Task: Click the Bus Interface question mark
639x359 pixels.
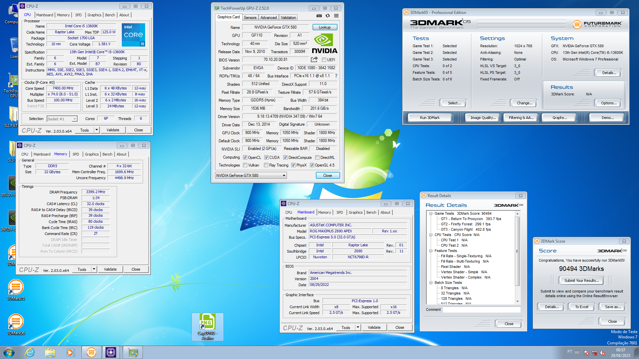Action: point(336,76)
